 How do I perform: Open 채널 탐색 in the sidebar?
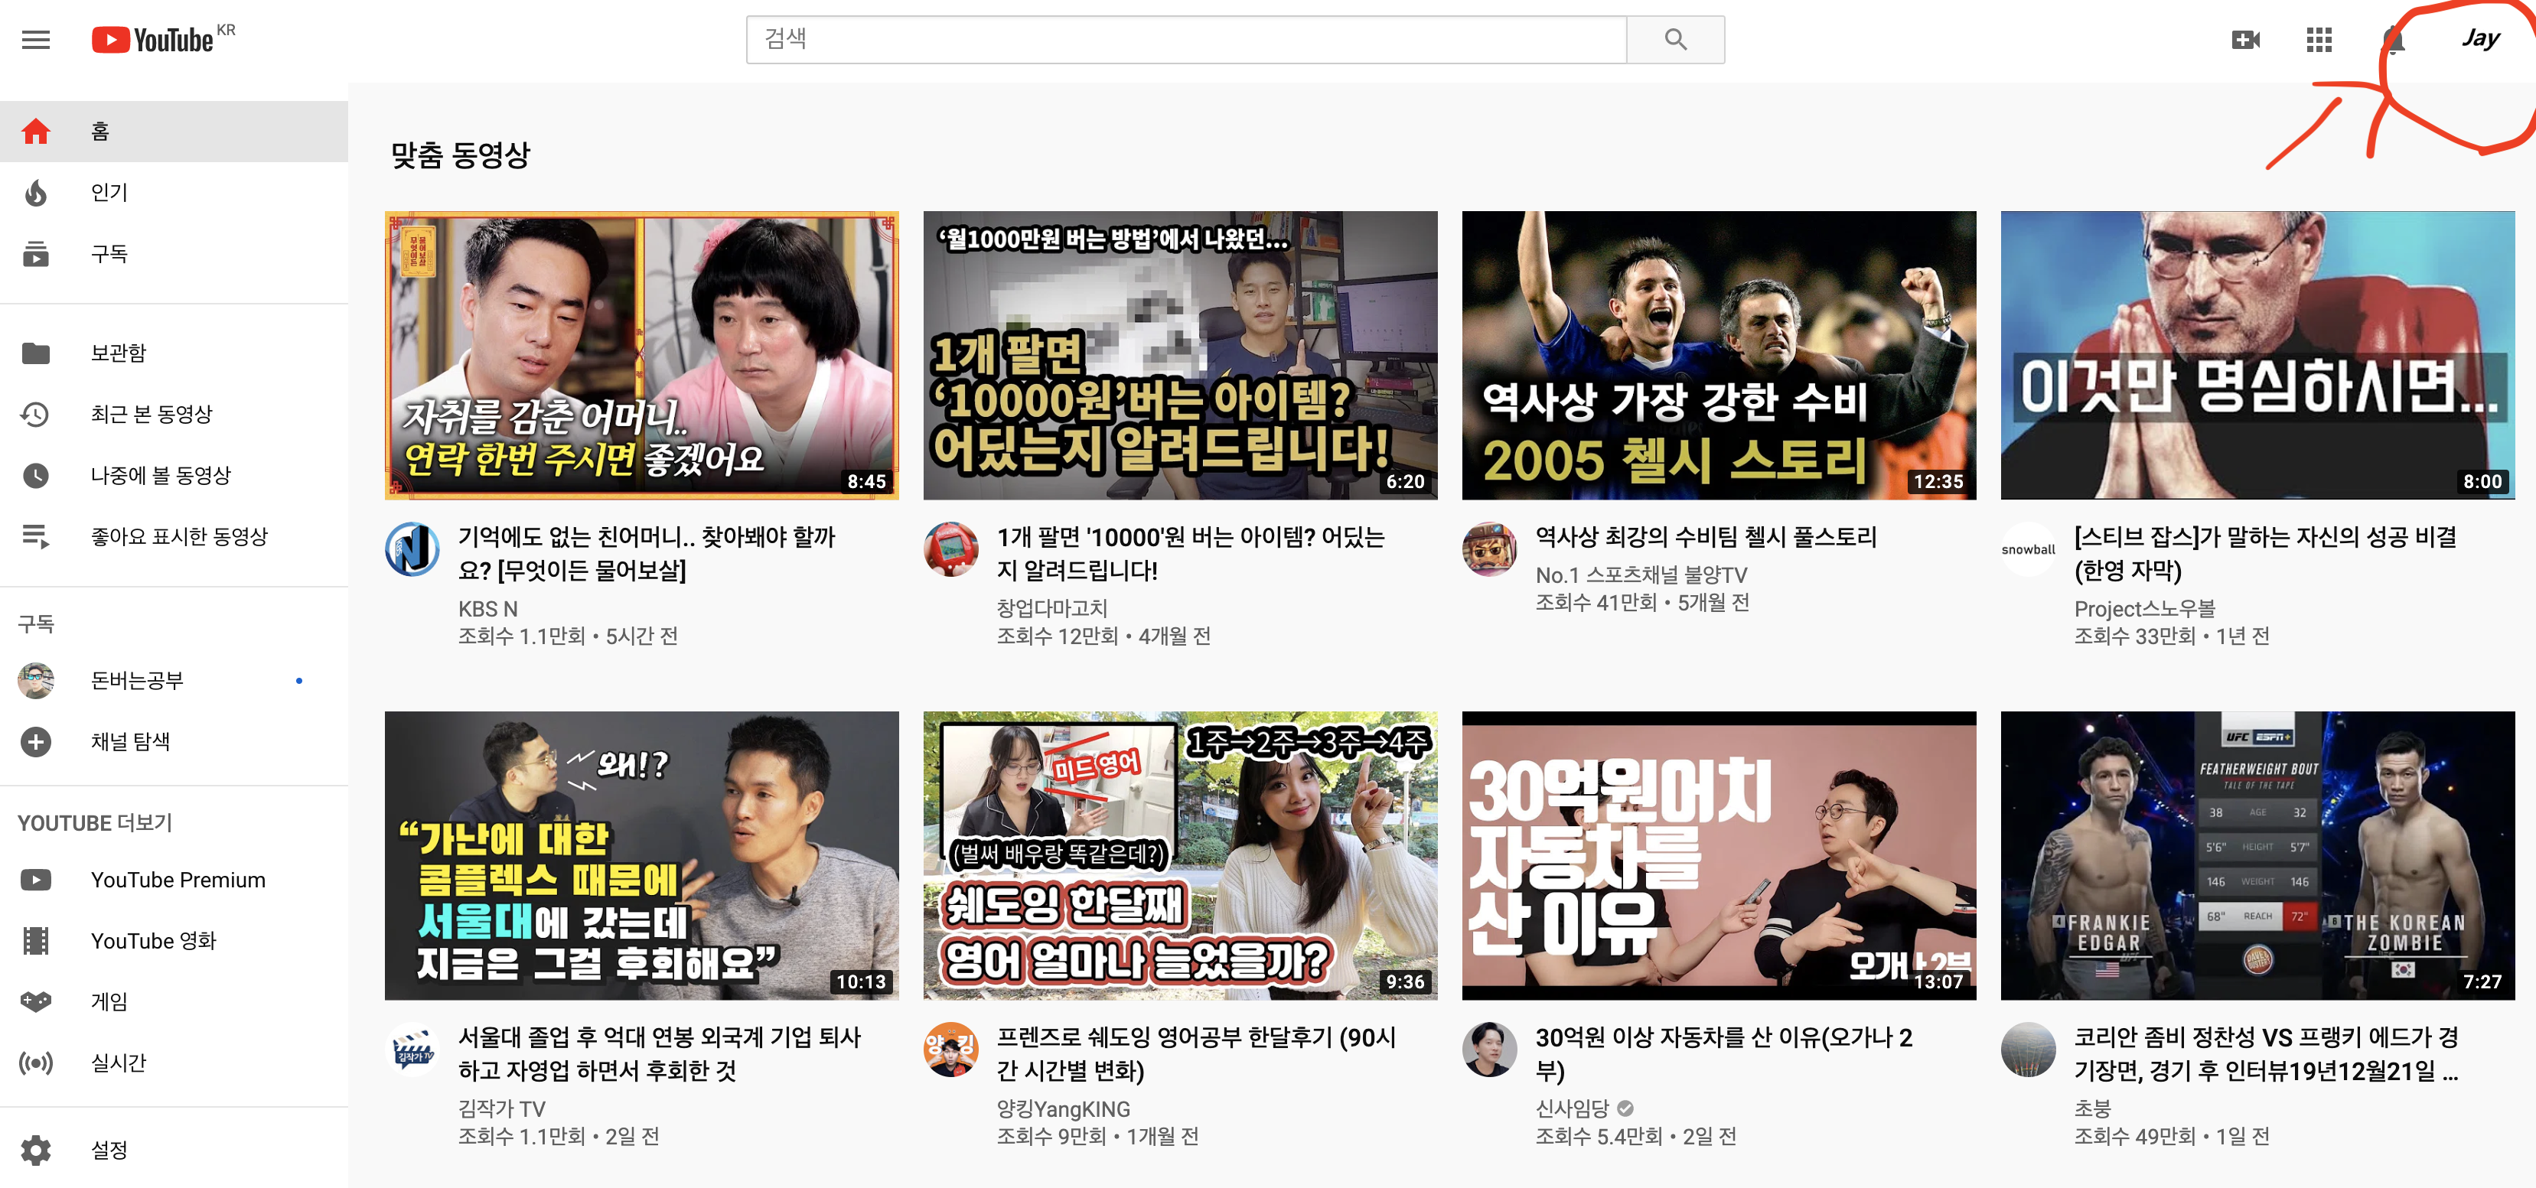[174, 741]
